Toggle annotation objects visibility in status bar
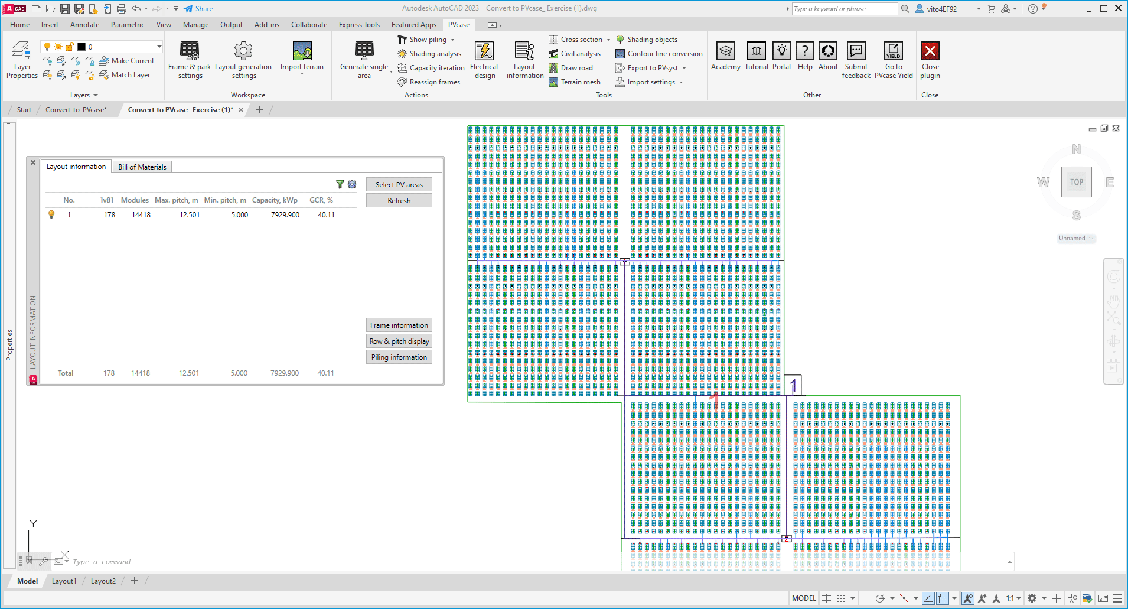Image resolution: width=1128 pixels, height=609 pixels. (x=968, y=598)
